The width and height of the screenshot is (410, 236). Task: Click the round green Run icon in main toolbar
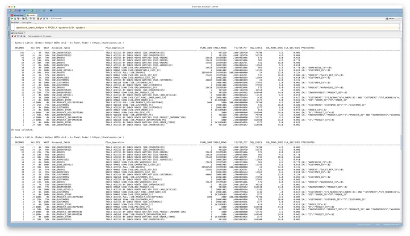pos(32,10)
